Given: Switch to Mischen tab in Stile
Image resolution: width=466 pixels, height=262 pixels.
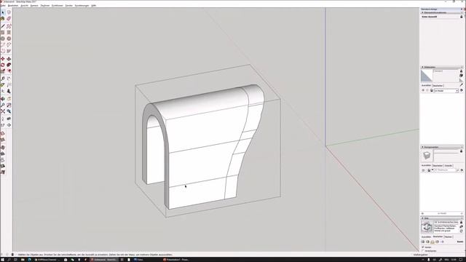Looking at the screenshot, I should click(x=448, y=237).
